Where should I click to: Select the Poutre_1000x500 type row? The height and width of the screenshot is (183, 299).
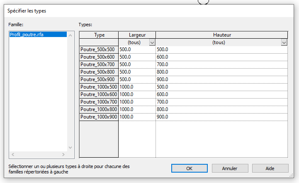point(99,87)
